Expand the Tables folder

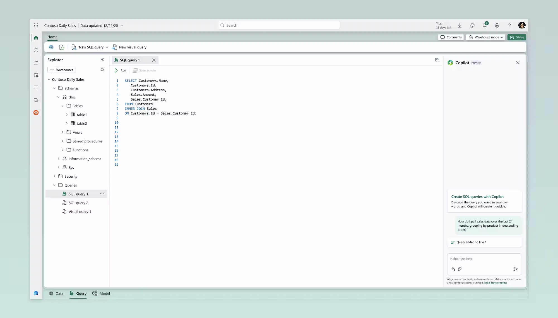62,106
